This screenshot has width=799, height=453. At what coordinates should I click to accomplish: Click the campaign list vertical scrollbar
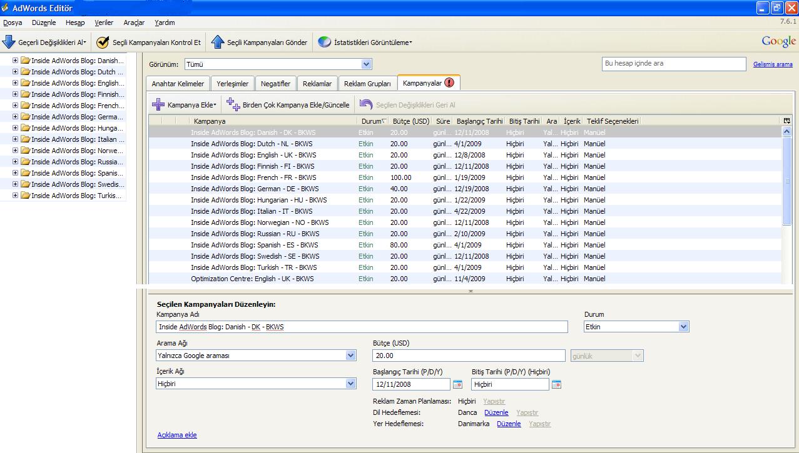[x=787, y=181]
